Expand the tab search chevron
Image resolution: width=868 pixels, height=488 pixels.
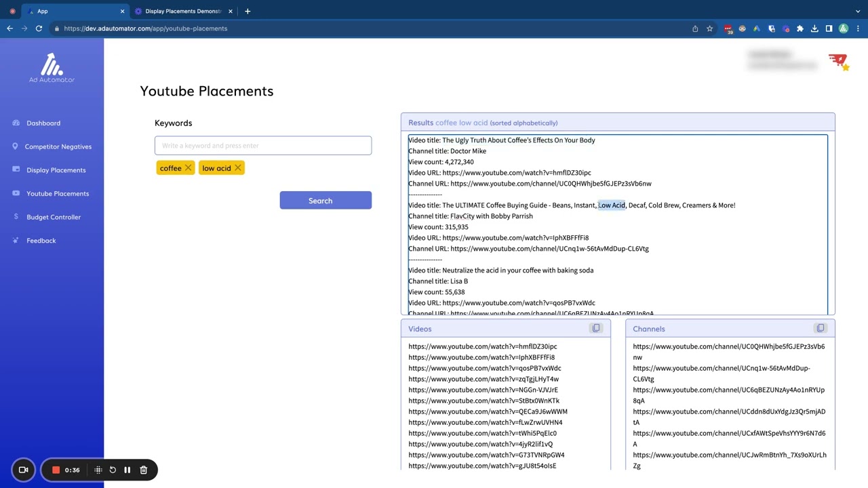coord(859,11)
